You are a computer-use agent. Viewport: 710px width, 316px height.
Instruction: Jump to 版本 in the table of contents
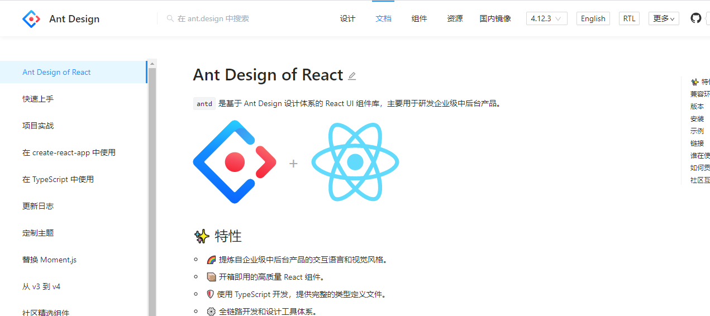(x=697, y=106)
